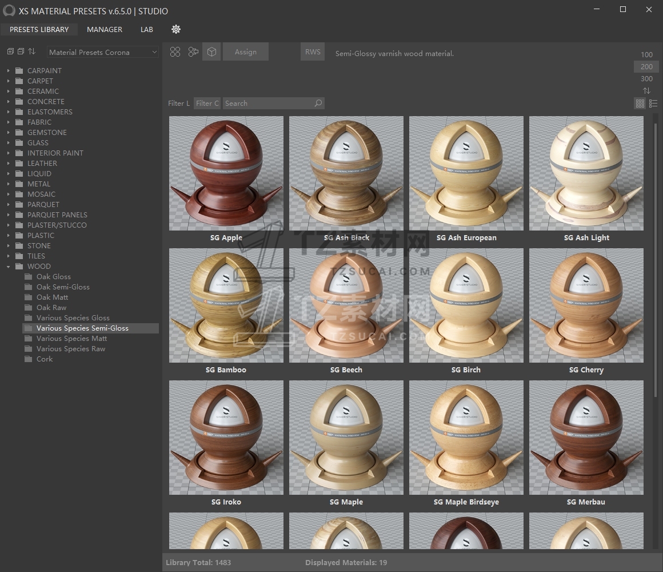Select the SG Bamboo material thumbnail
Image resolution: width=663 pixels, height=572 pixels.
tap(226, 305)
